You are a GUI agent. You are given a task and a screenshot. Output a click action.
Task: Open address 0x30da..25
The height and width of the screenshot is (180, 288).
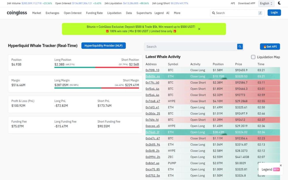[153, 114]
